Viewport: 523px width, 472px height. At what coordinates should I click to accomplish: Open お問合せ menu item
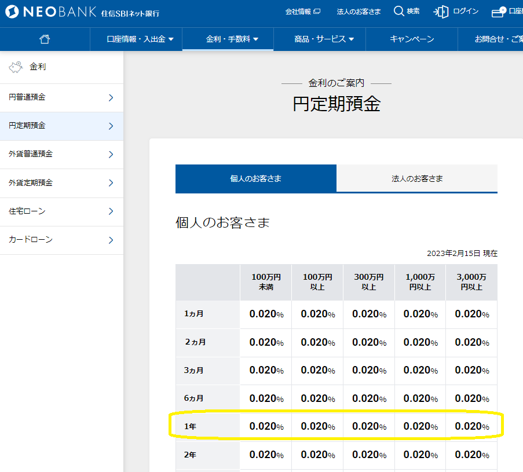tap(491, 39)
